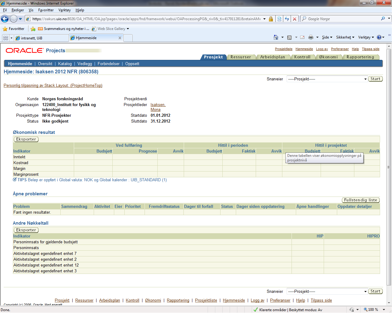Viewport: 392px width, 313px height.
Task: Open the address bar history dropdown arrow
Action: [x=264, y=19]
